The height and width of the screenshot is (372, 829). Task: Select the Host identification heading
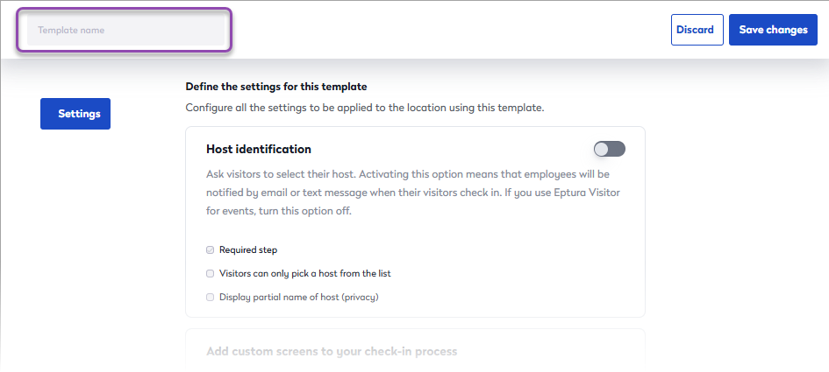(259, 150)
